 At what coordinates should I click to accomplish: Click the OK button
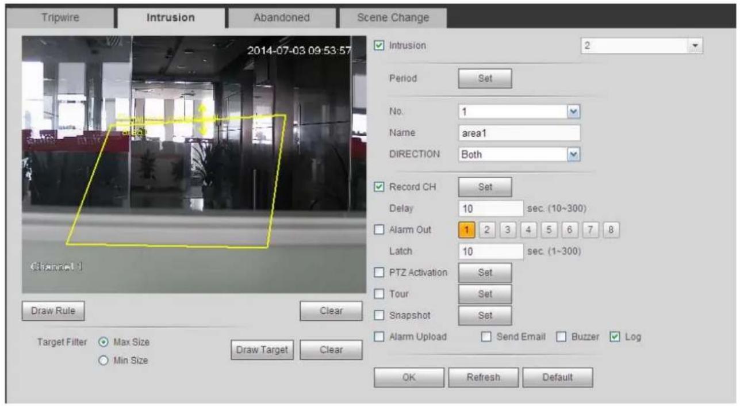click(x=409, y=377)
